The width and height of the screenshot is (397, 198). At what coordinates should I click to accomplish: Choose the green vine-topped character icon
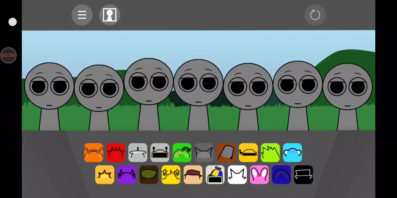coord(182,153)
